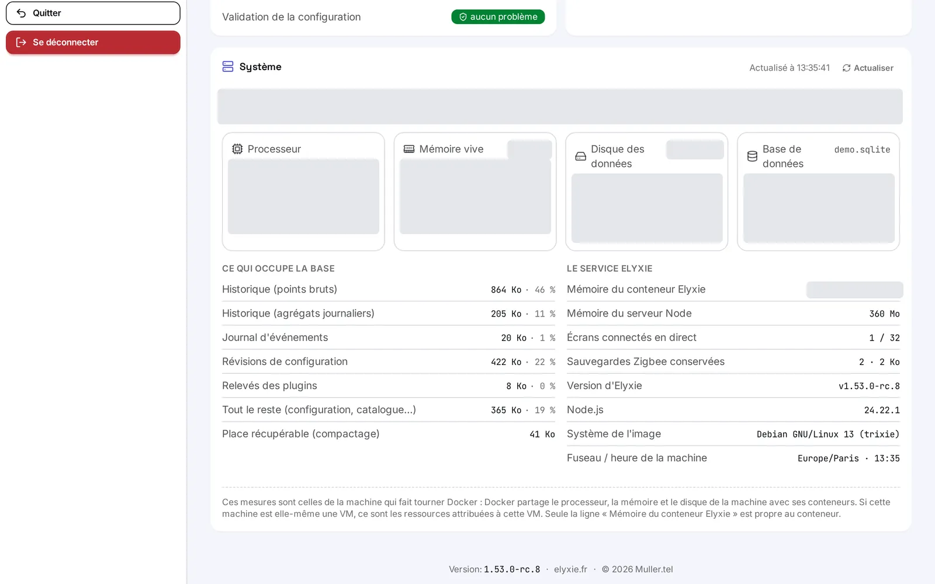
Task: Click CE QUI OCCUPE LA BASE heading
Action: pyautogui.click(x=278, y=268)
